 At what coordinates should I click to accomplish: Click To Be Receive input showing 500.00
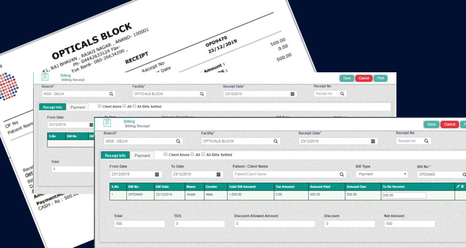point(404,195)
